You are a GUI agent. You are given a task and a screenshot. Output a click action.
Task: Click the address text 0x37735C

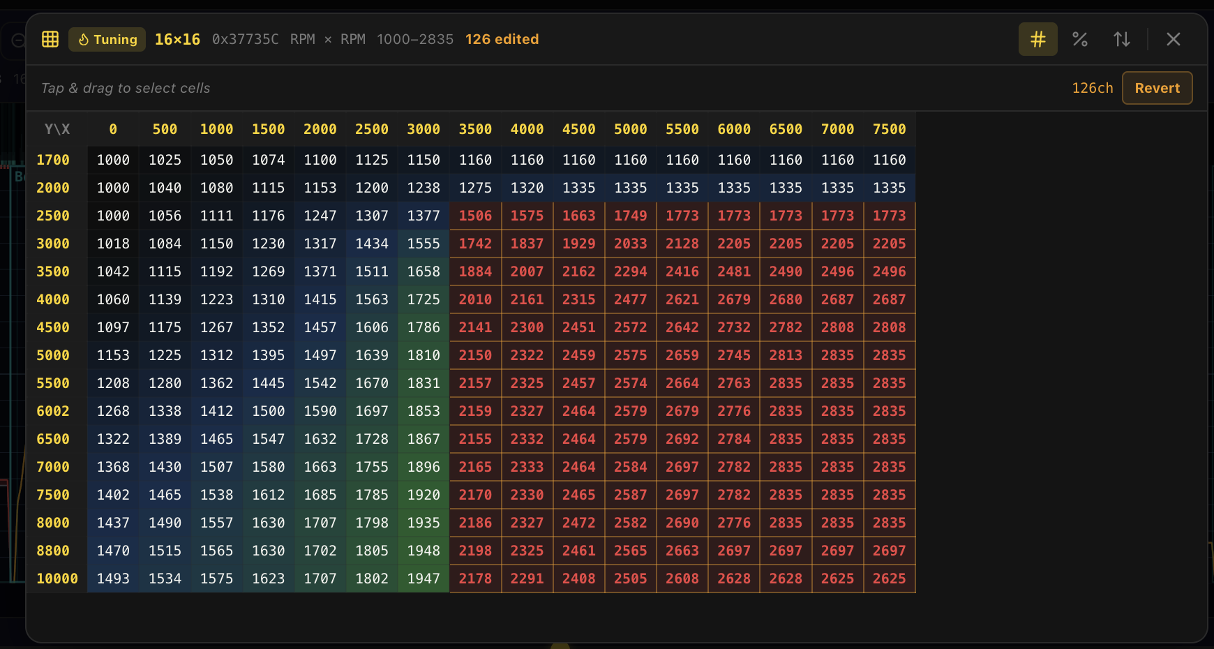246,39
